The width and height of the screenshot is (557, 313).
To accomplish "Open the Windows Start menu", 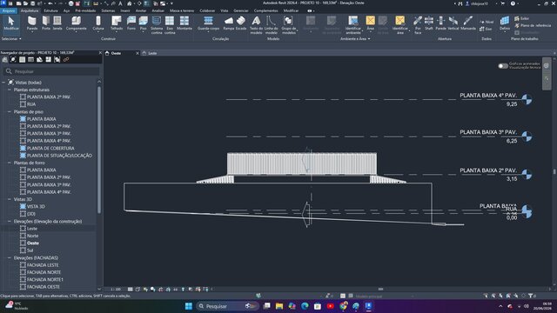I will pyautogui.click(x=189, y=306).
